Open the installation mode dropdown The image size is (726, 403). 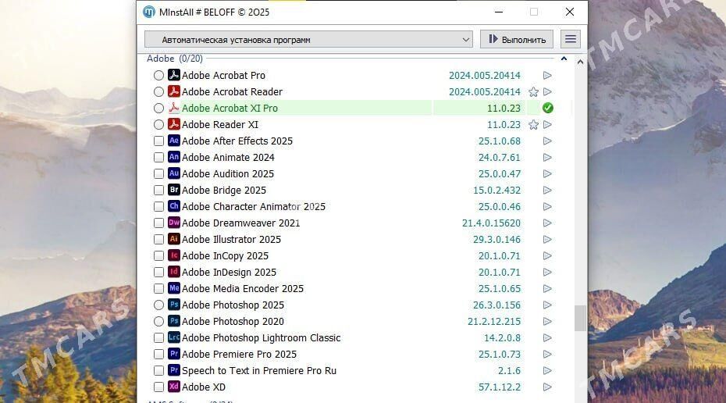[x=308, y=39]
